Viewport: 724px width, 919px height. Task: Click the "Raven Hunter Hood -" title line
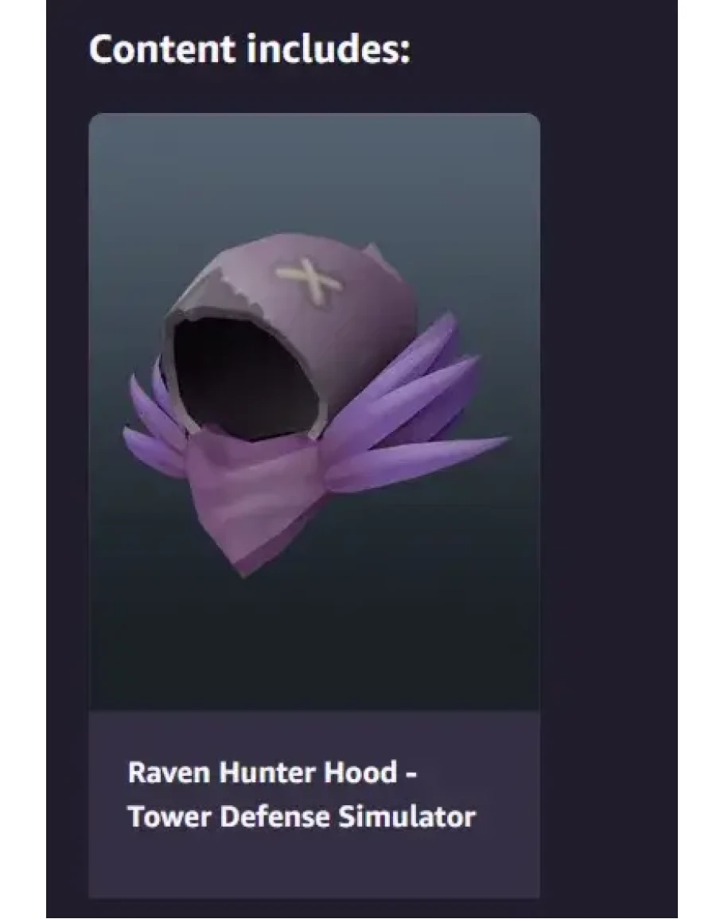[272, 772]
